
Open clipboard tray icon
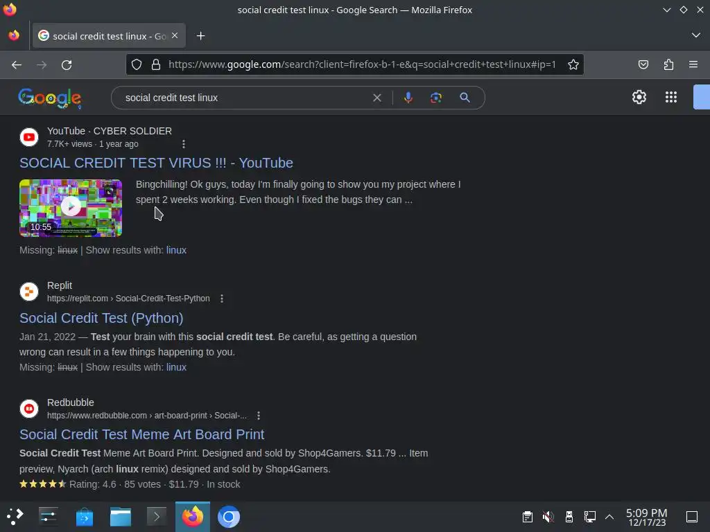(528, 517)
